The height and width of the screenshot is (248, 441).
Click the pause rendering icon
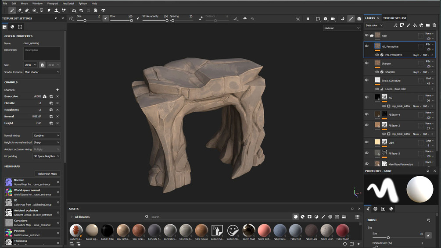click(x=308, y=19)
